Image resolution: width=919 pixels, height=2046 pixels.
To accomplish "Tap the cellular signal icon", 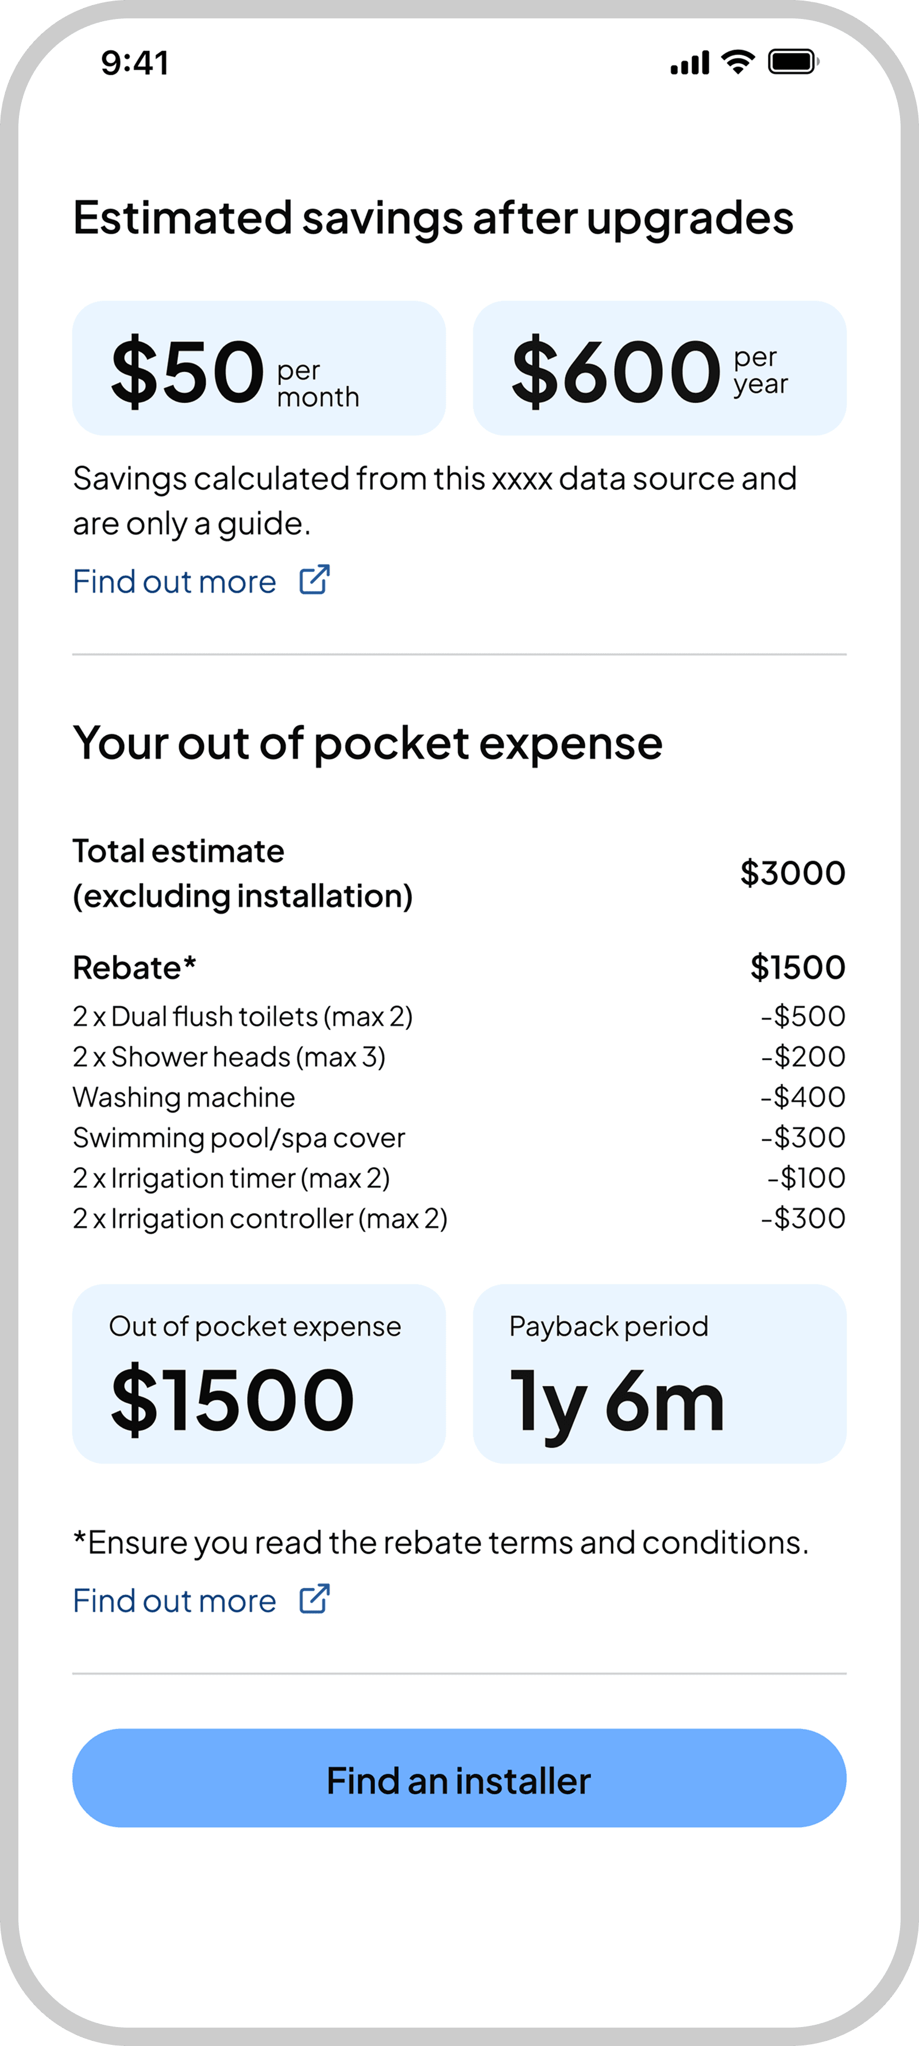I will [x=689, y=63].
